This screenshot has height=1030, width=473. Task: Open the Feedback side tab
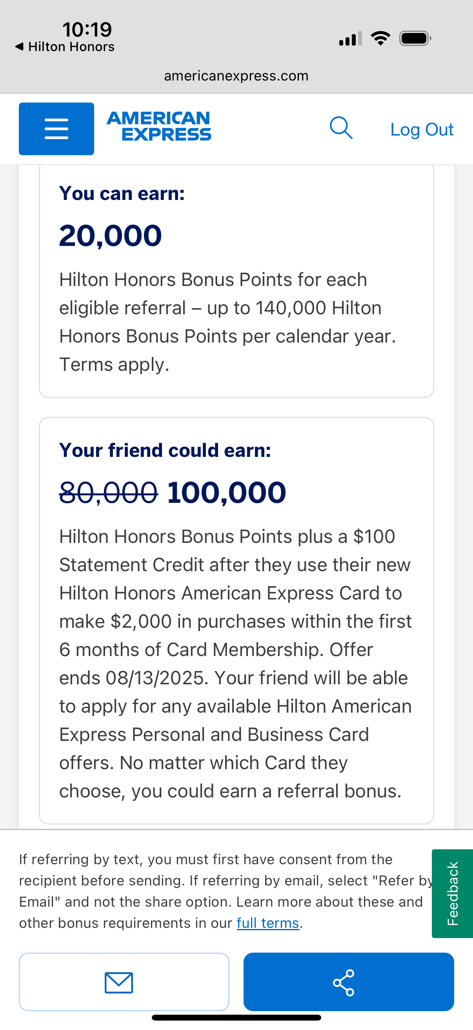452,894
